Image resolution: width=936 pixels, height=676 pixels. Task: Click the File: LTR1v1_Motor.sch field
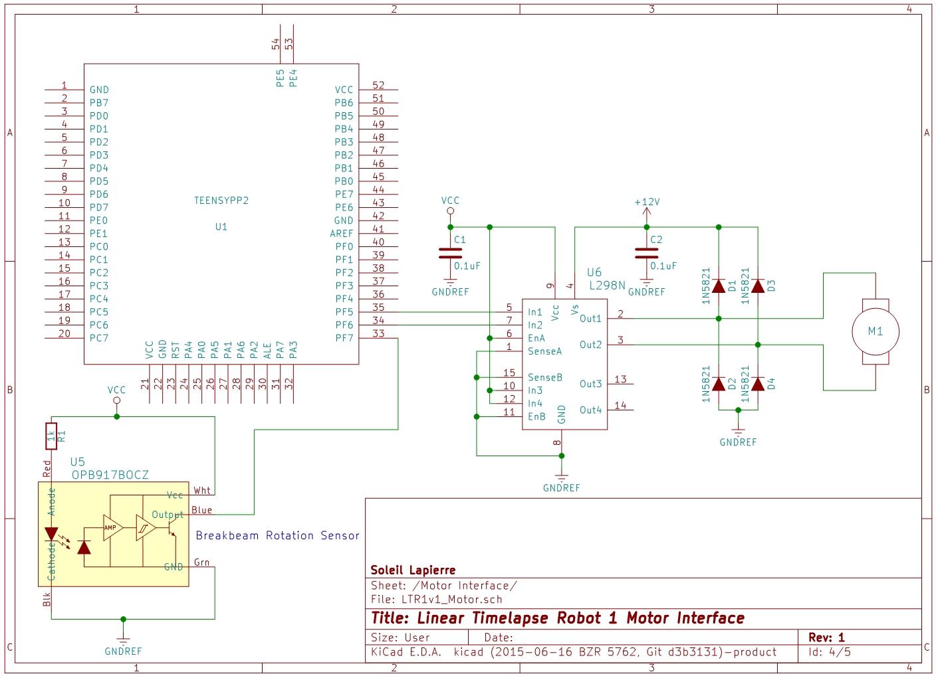436,600
